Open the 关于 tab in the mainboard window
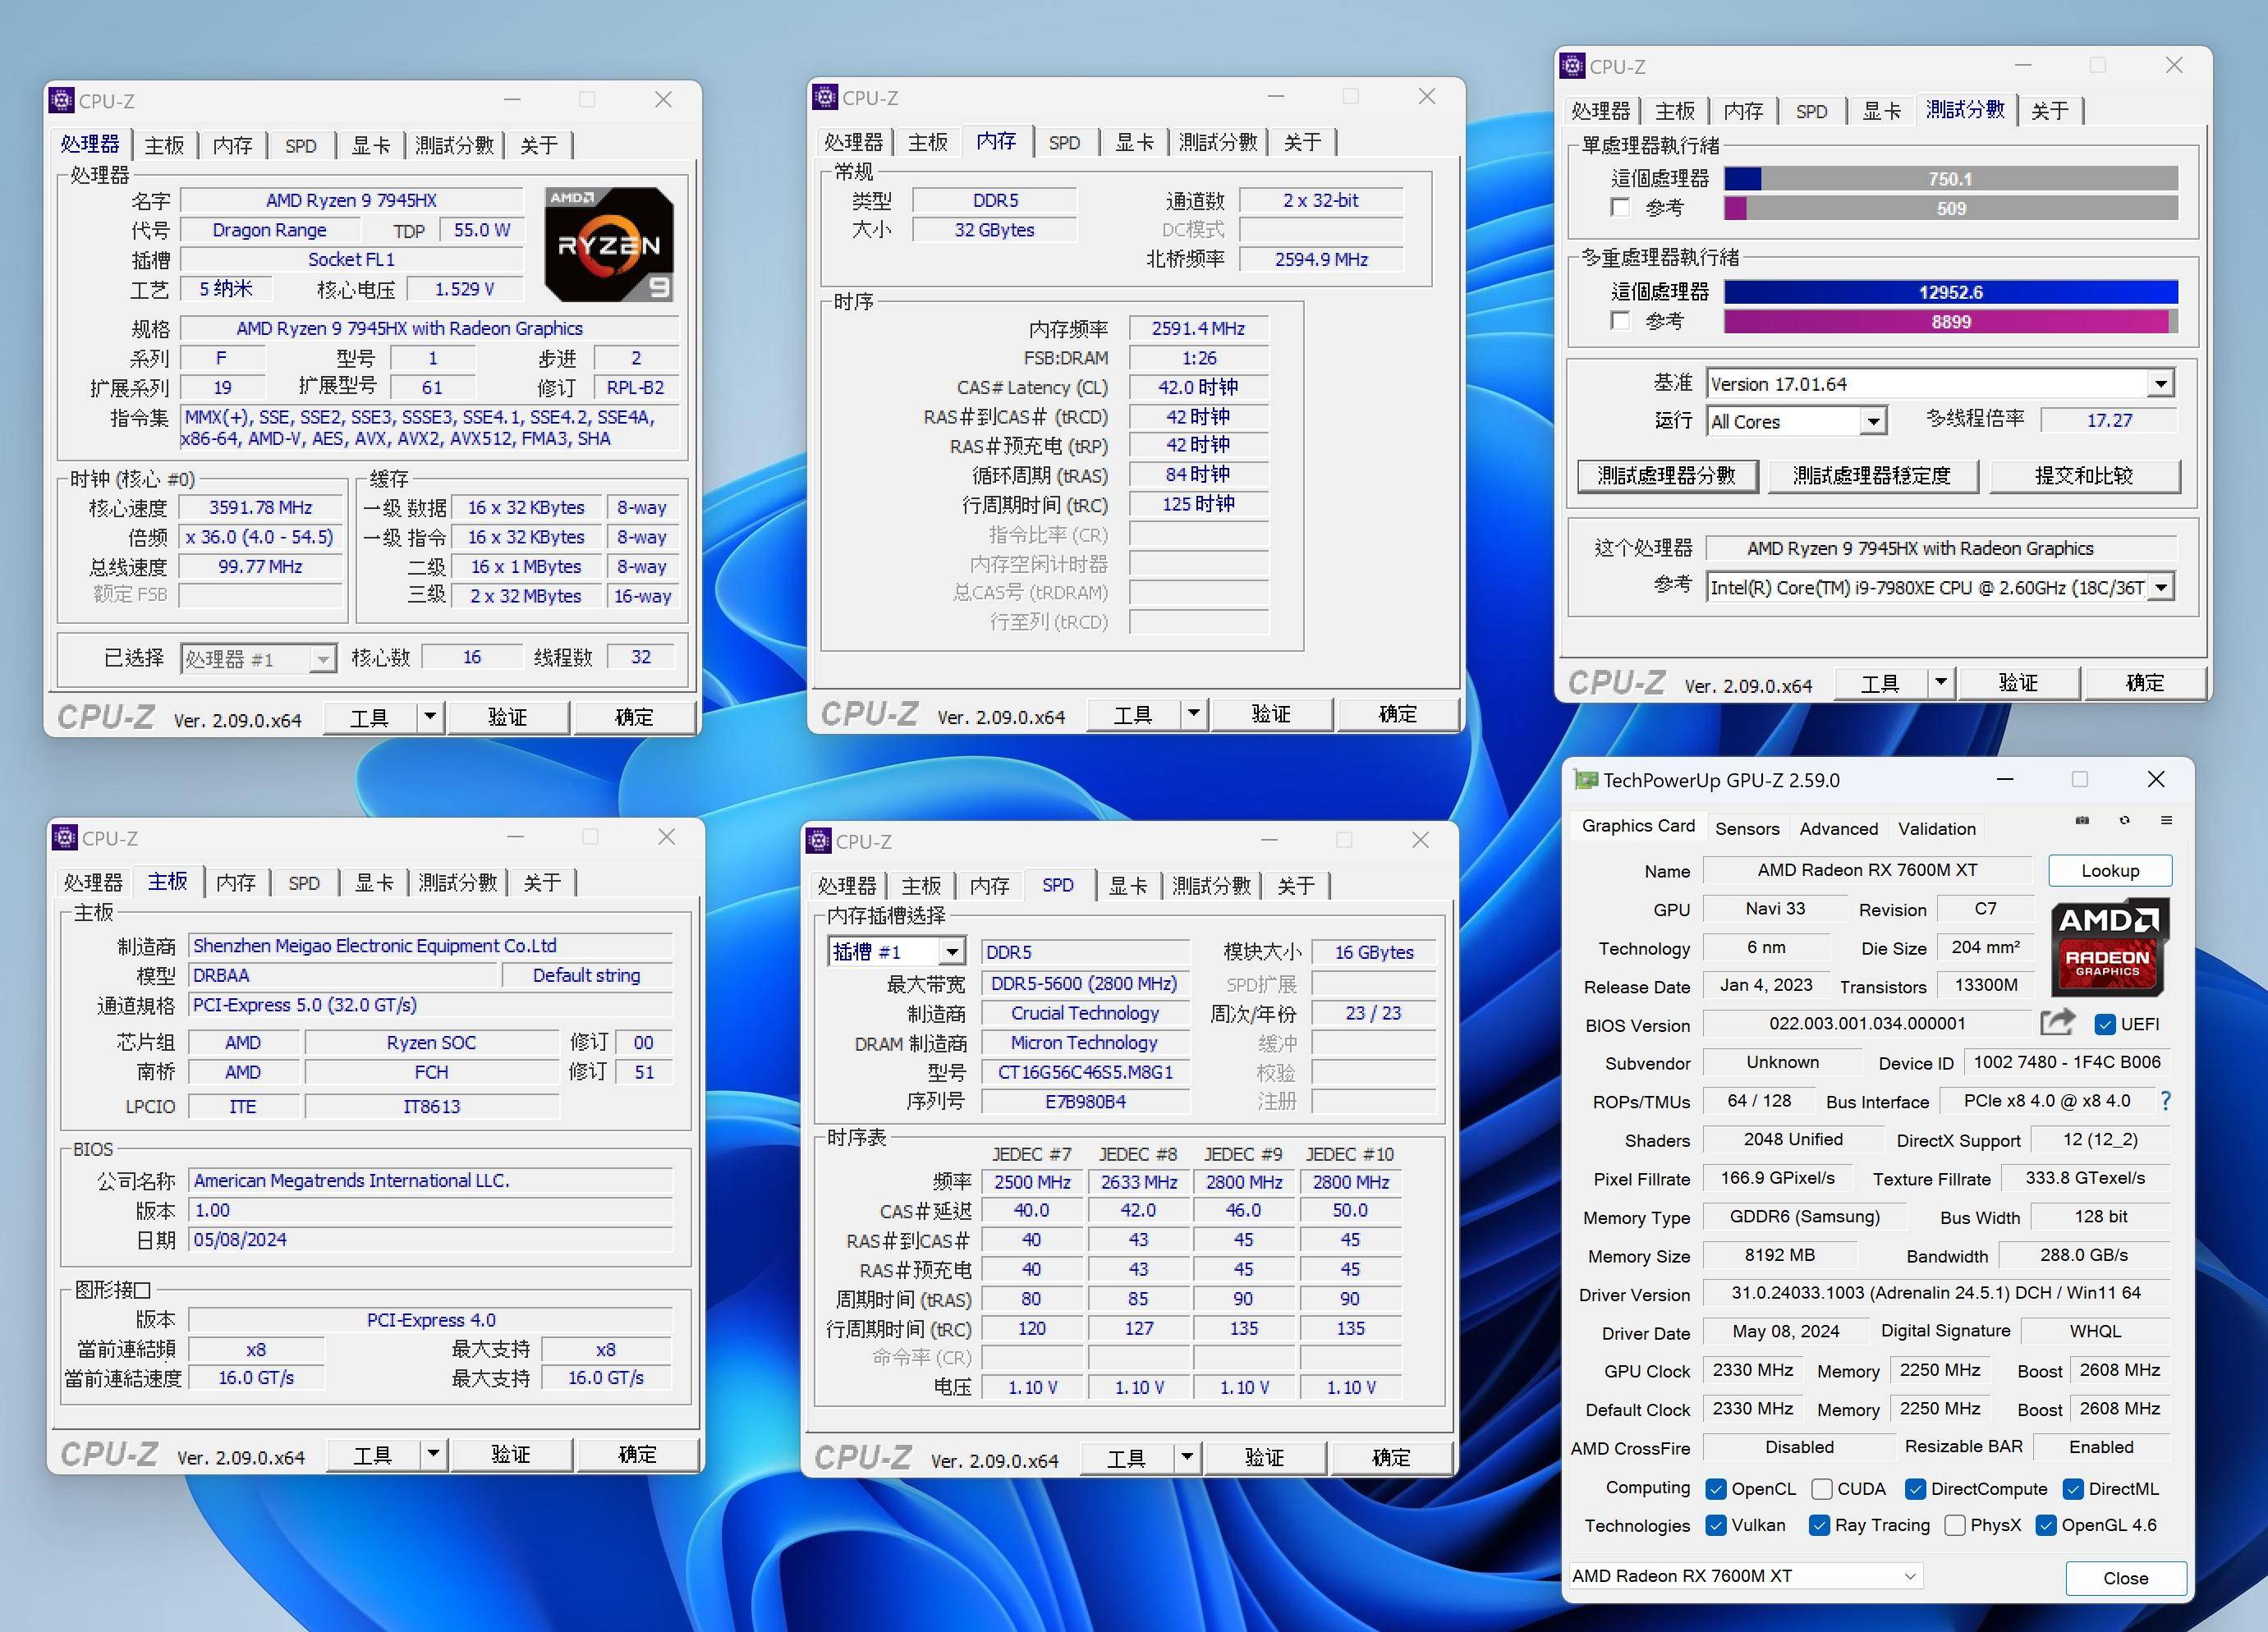Image resolution: width=2268 pixels, height=1632 pixels. (x=542, y=882)
